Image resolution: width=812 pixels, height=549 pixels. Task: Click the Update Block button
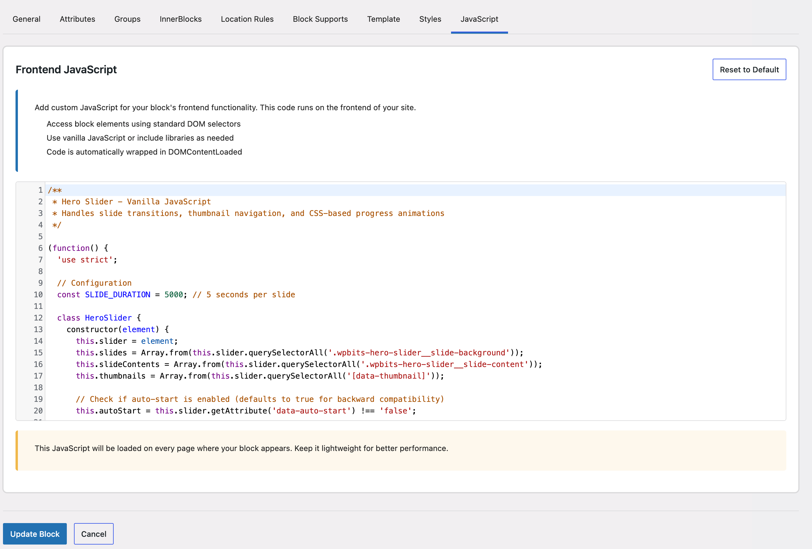point(35,534)
